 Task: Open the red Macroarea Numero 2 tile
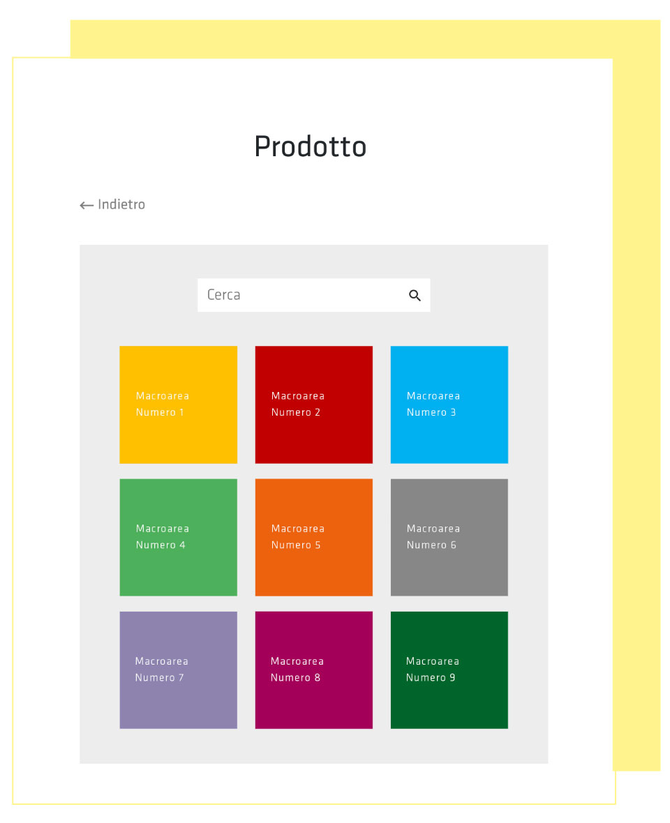tap(314, 405)
